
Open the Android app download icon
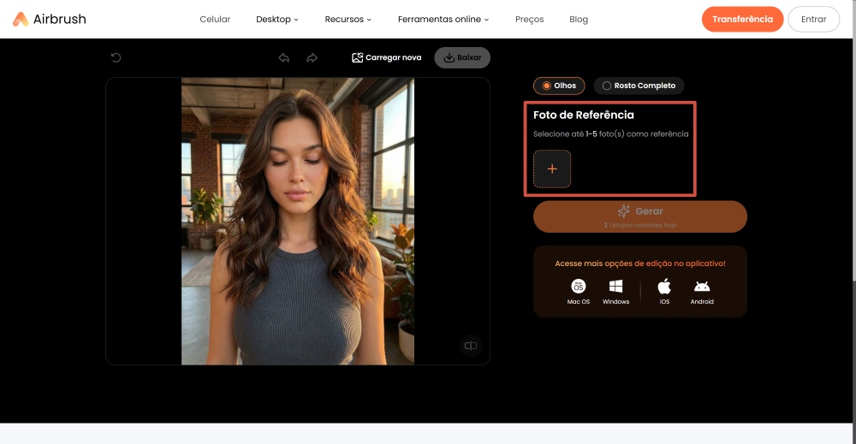click(x=702, y=287)
